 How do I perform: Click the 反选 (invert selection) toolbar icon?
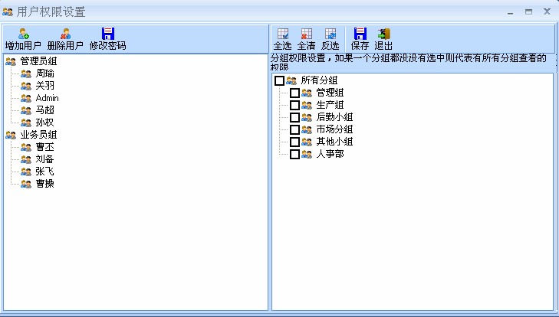coord(330,34)
